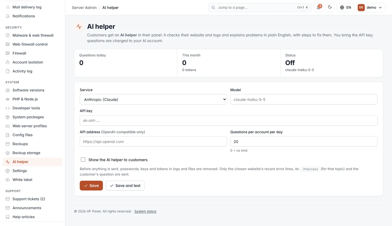The image size is (392, 226).
Task: Enable Show the AI helper to customers
Action: click(83, 160)
